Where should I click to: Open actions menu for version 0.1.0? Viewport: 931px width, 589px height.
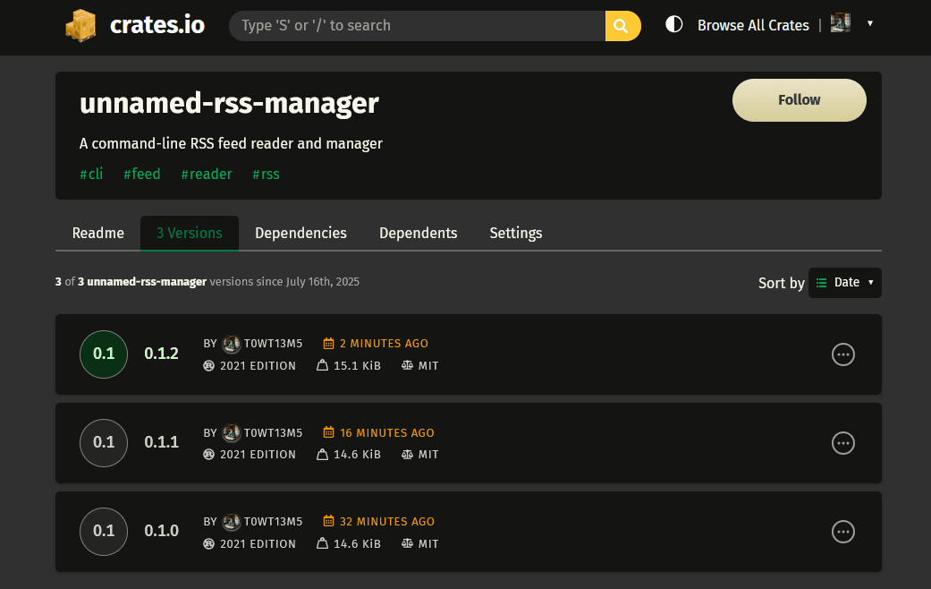point(842,532)
